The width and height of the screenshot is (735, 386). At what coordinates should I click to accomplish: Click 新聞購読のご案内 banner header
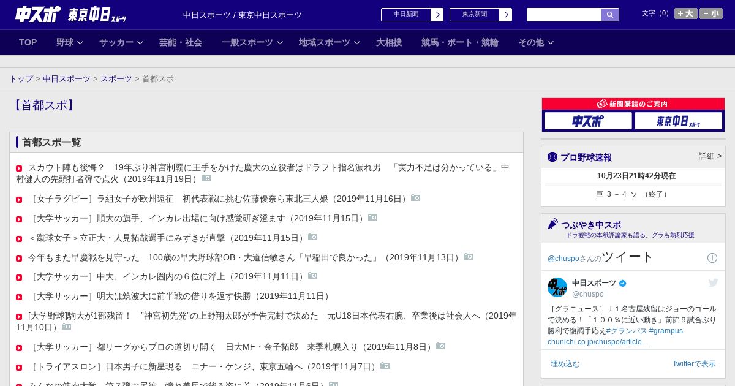point(633,104)
